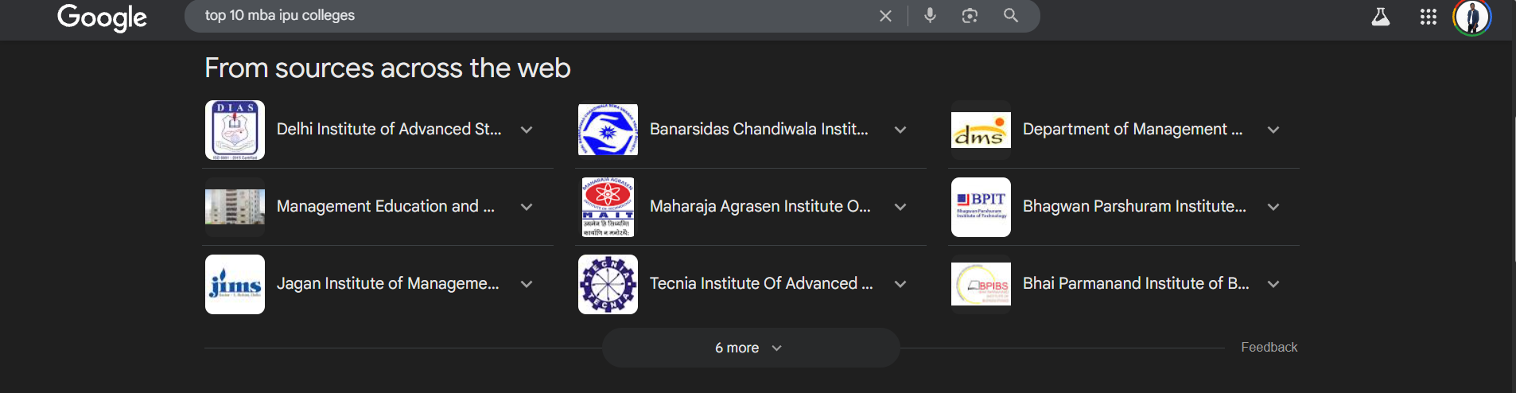Viewport: 1516px width, 393px height.
Task: Show 6 more colleges
Action: tap(751, 348)
